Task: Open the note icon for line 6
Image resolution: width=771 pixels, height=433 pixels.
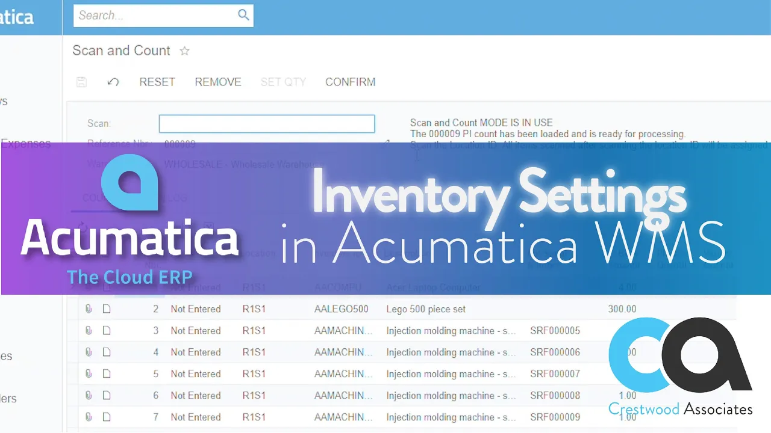Action: (x=107, y=396)
